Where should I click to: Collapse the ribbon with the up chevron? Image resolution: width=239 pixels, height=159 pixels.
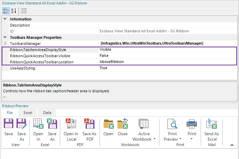coord(232,145)
